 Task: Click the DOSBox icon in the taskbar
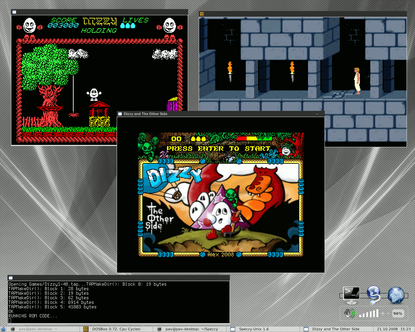(86, 329)
